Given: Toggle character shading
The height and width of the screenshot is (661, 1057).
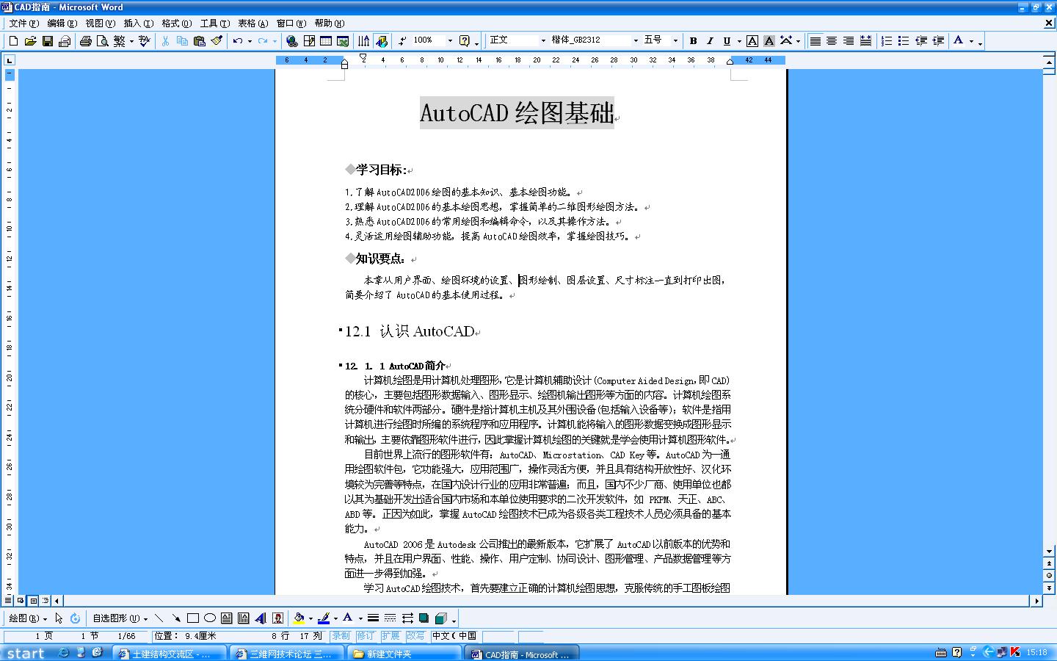Looking at the screenshot, I should pos(769,41).
